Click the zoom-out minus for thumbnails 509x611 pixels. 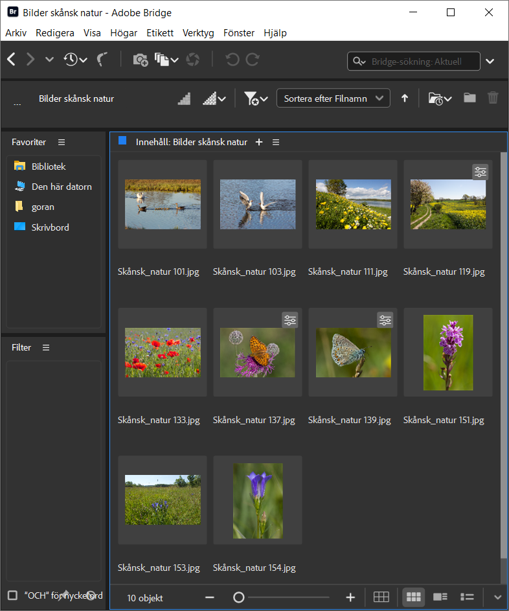(x=210, y=597)
